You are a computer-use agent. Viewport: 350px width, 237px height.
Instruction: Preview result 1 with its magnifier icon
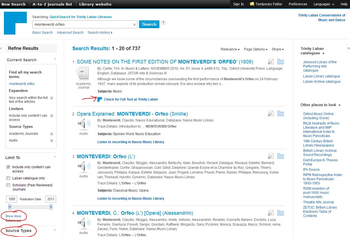(271, 62)
